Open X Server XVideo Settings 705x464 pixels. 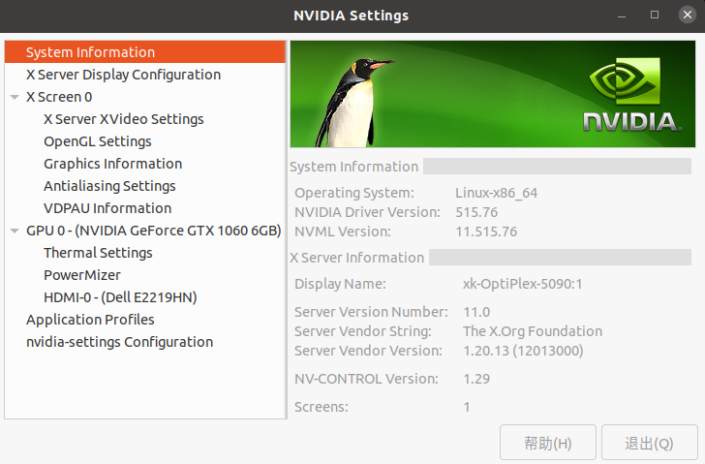[123, 119]
